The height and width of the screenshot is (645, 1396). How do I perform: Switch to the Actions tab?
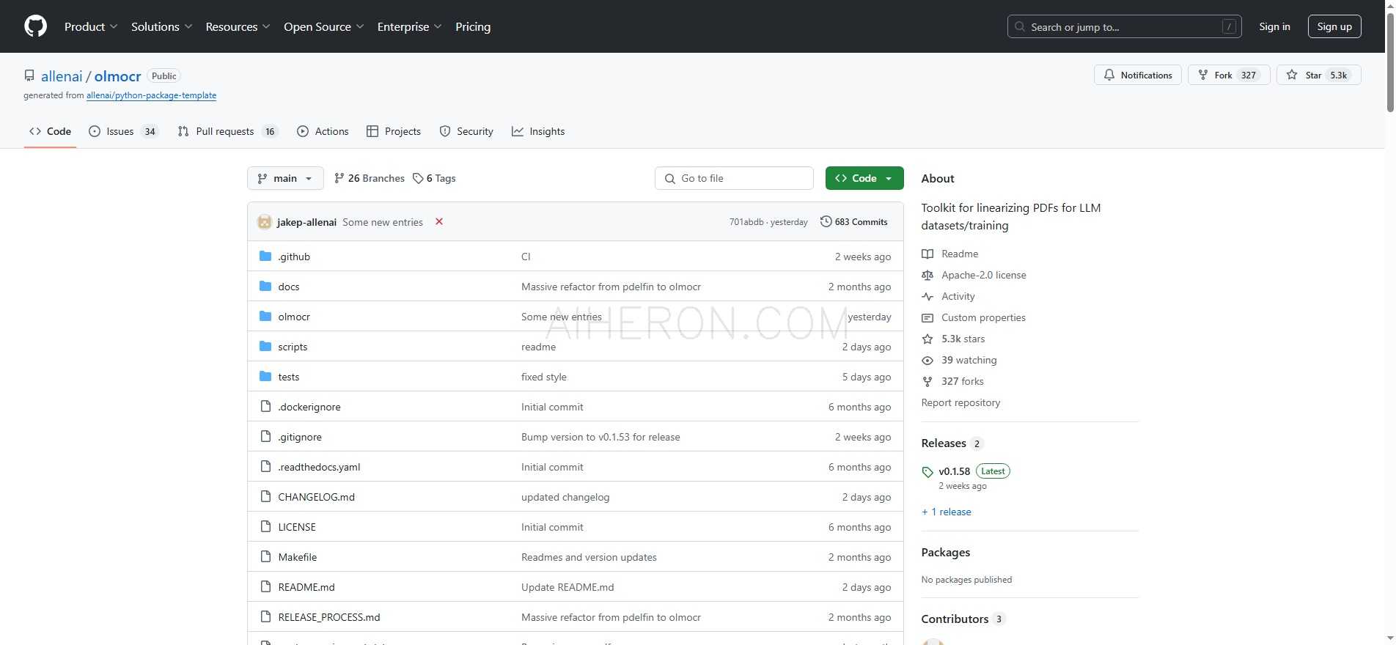click(x=323, y=131)
